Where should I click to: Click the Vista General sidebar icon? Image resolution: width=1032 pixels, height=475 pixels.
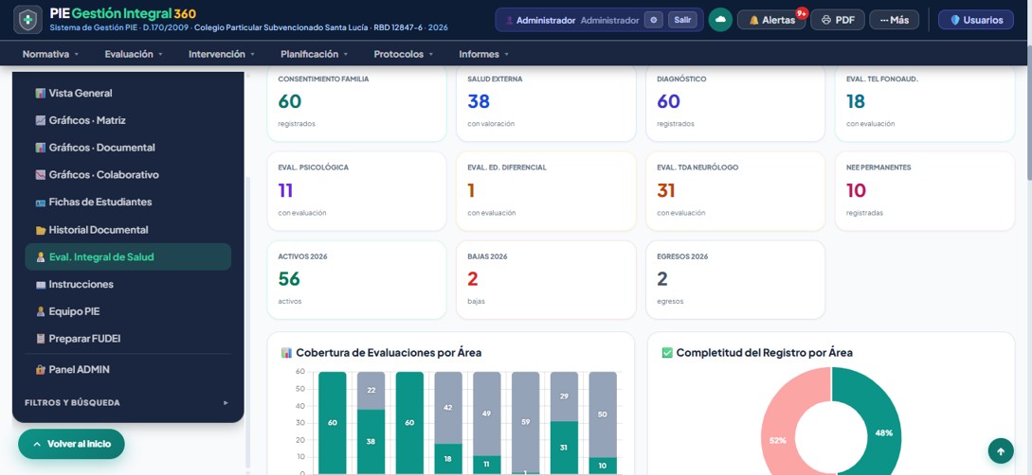pyautogui.click(x=41, y=94)
